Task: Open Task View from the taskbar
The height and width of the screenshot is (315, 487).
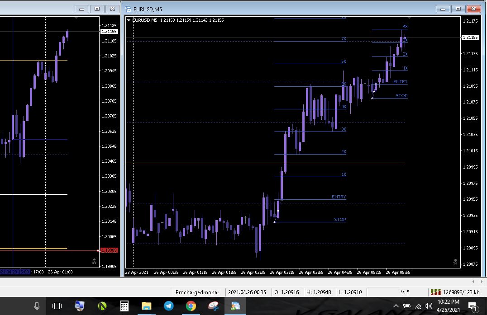Action: tap(57, 306)
